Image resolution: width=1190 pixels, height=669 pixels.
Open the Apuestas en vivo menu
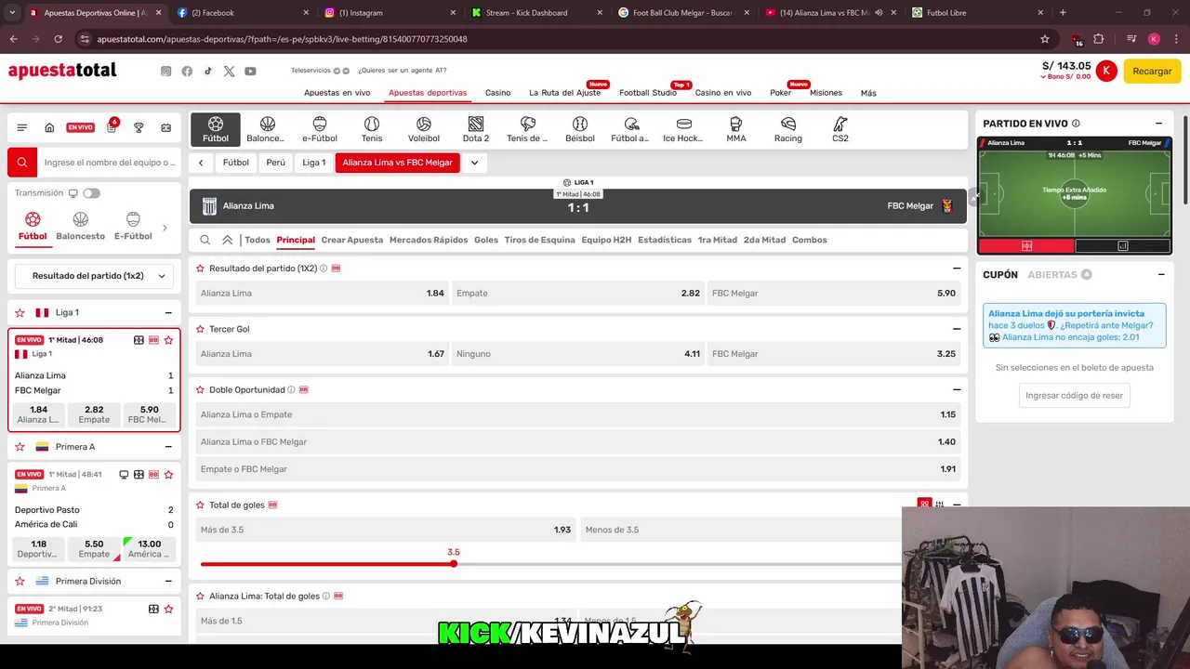tap(337, 93)
